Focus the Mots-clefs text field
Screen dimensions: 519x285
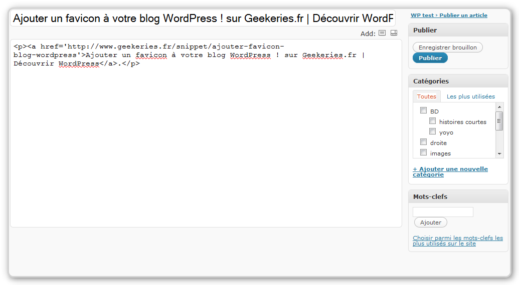443,212
